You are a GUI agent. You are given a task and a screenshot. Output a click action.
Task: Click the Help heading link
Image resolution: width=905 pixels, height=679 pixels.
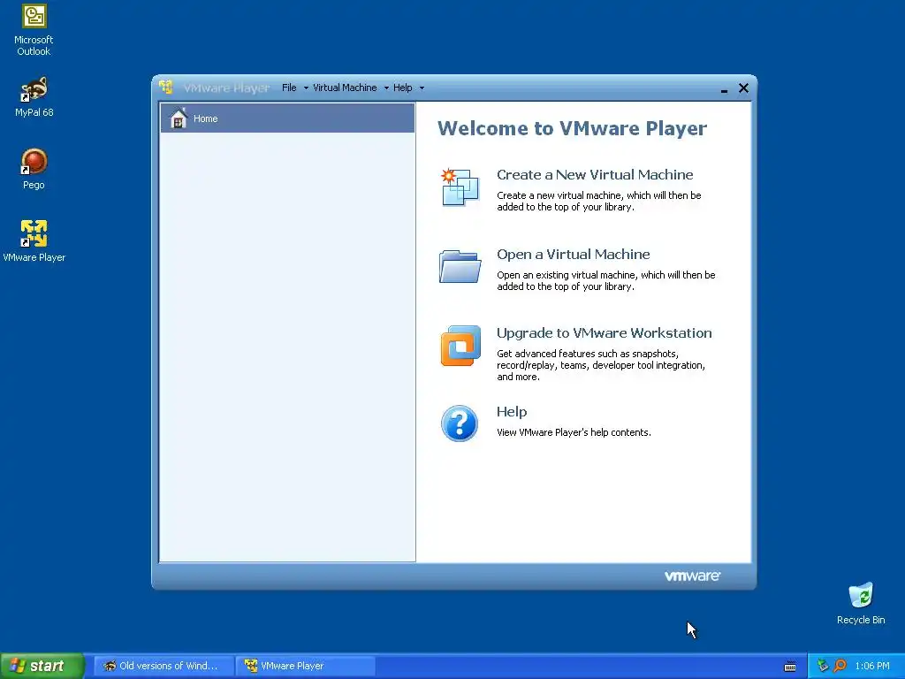pos(512,412)
